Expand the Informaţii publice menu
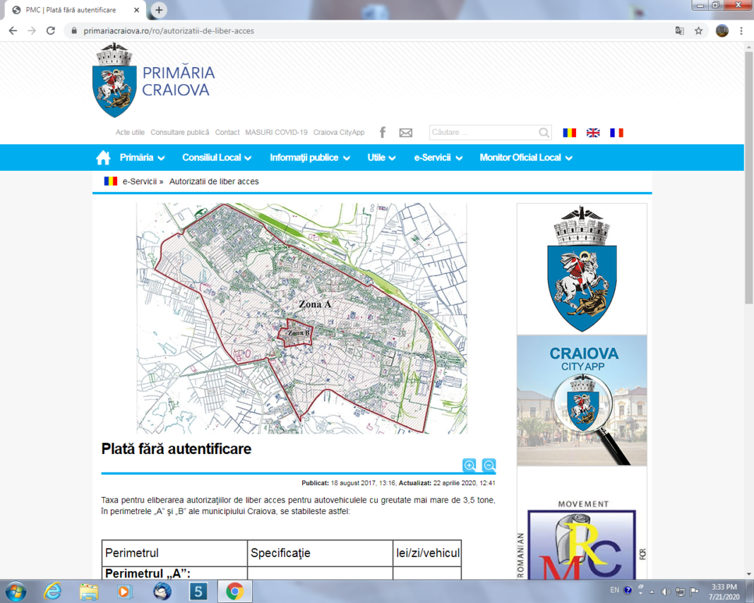This screenshot has width=754, height=603. 305,157
